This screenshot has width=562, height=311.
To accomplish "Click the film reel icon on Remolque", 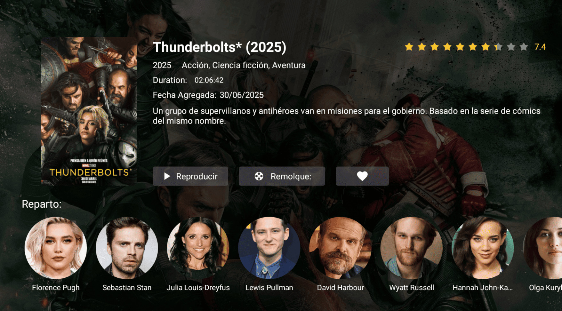I will (x=259, y=176).
